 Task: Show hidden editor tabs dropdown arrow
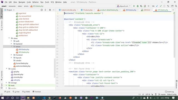point(173,10)
